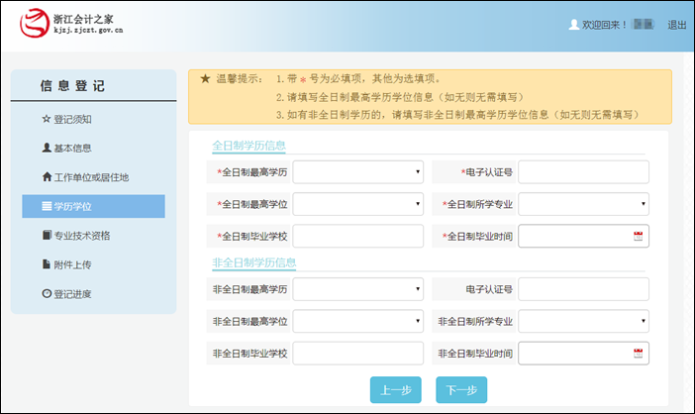Click the user profile icon beside 欢迎回来
Screen dimensions: 695x414
pyautogui.click(x=573, y=24)
